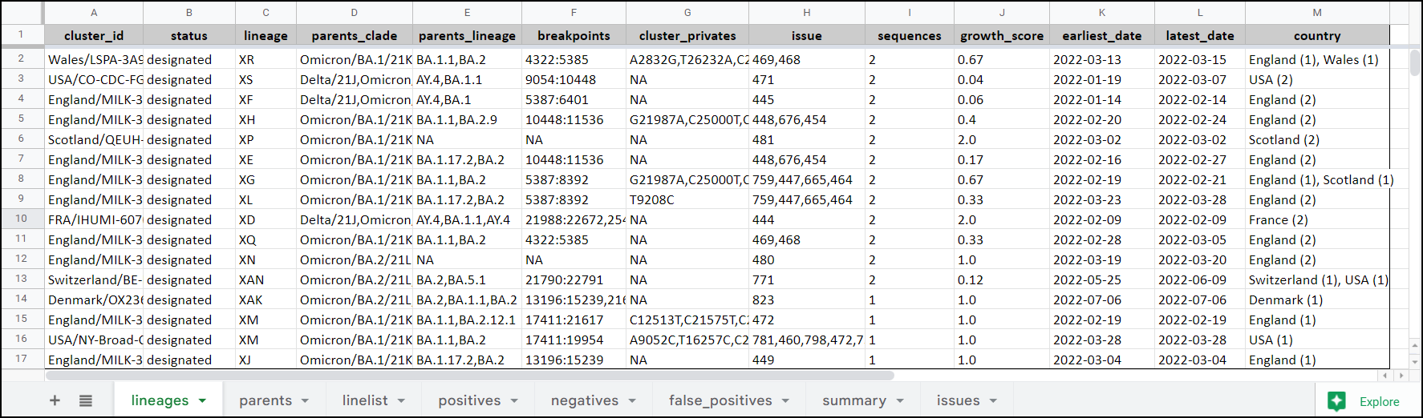1423x418 pixels.
Task: Add a new sheet with plus icon
Action: (55, 400)
